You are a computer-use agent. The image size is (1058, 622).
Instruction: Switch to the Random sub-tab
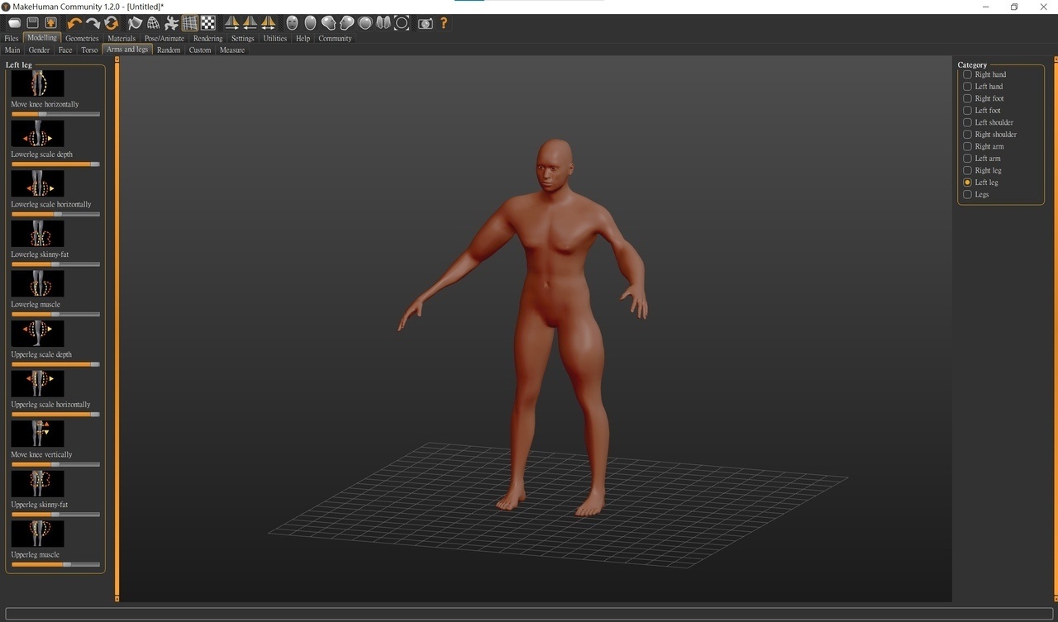click(169, 50)
